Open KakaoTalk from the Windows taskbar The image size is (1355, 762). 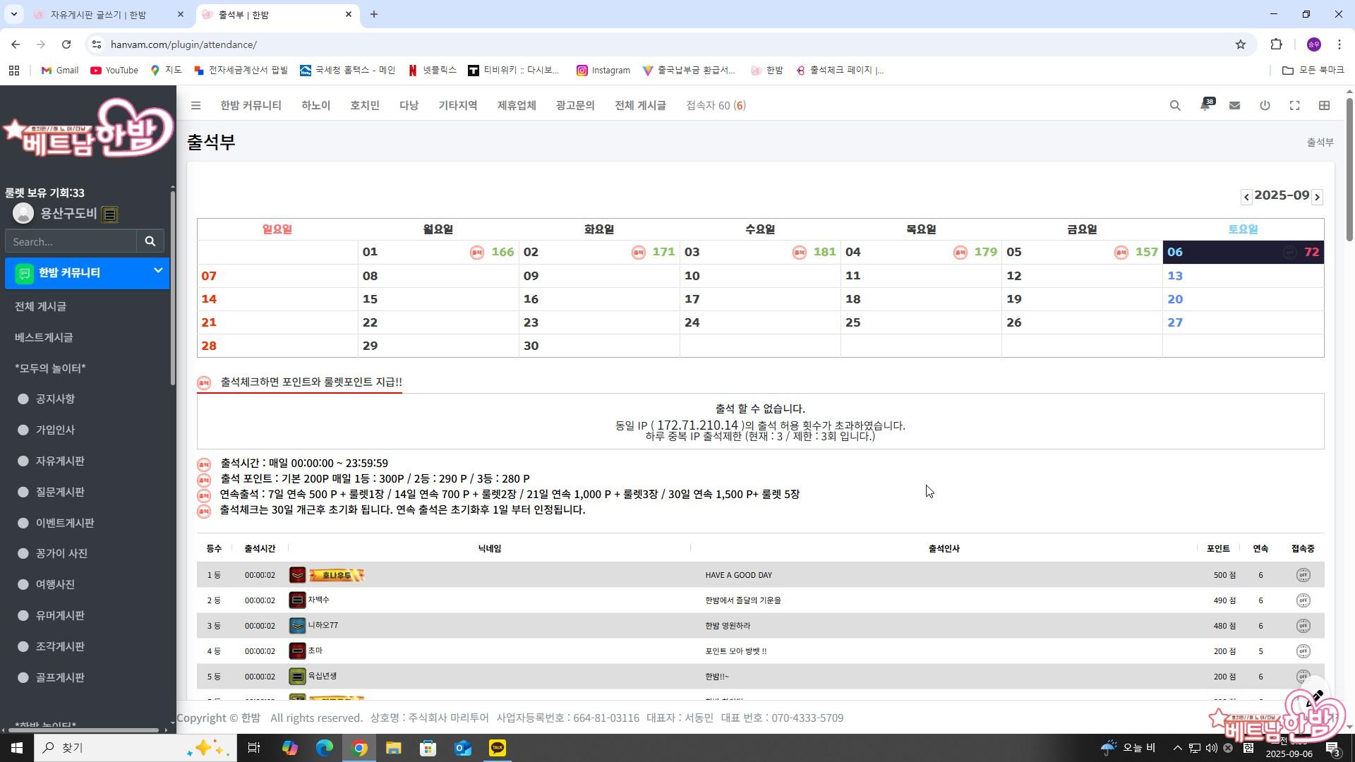pos(498,748)
